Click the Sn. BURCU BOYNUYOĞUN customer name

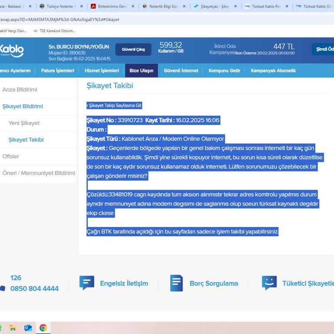tap(79, 47)
